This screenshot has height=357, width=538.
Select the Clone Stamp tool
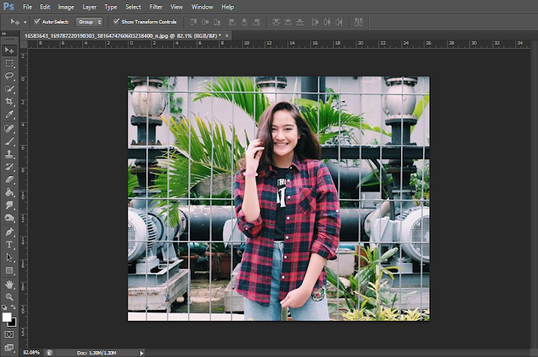(10, 154)
